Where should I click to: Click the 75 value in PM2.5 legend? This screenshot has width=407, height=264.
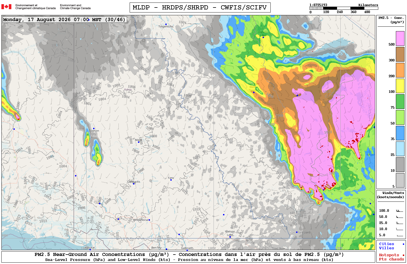[393, 108]
